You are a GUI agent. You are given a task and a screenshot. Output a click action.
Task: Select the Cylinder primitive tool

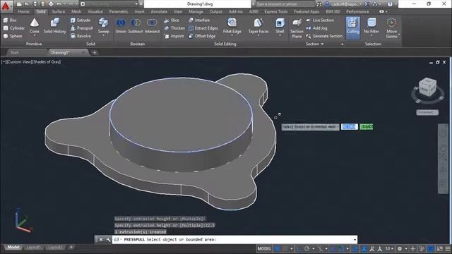point(14,28)
